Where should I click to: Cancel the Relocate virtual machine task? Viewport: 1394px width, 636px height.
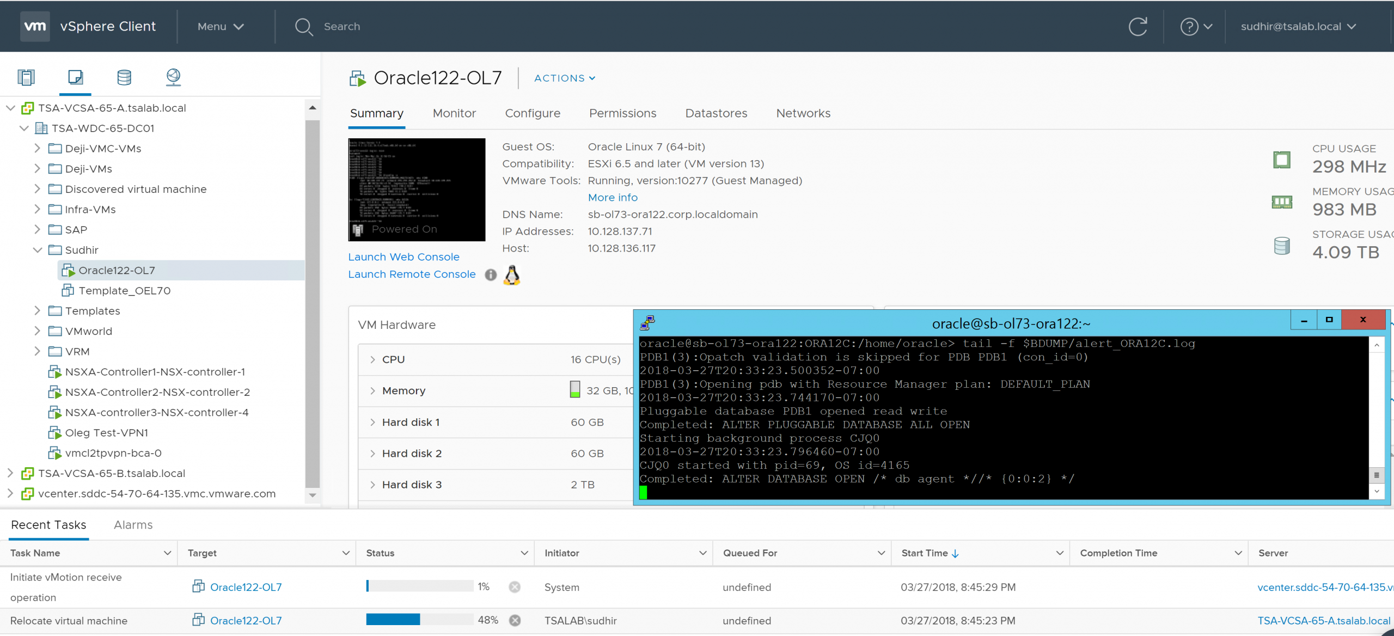click(x=515, y=620)
